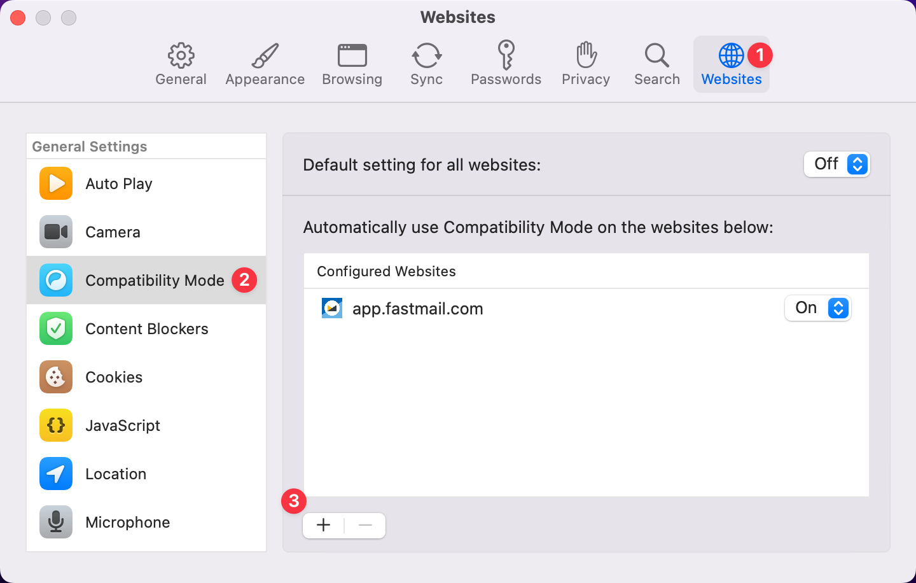Click the Fastmail site favicon
The height and width of the screenshot is (583, 916).
pyautogui.click(x=331, y=308)
